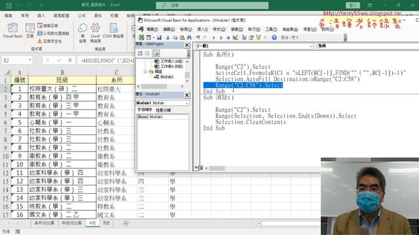419x235 pixels.
Task: Click the Reset stop icon in VBA toolbar
Action: click(228, 38)
